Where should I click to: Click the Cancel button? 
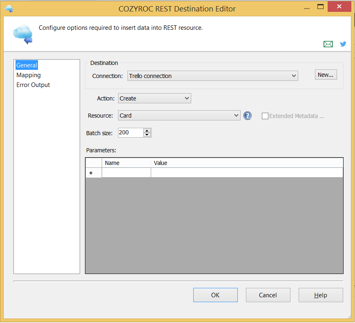pyautogui.click(x=268, y=295)
